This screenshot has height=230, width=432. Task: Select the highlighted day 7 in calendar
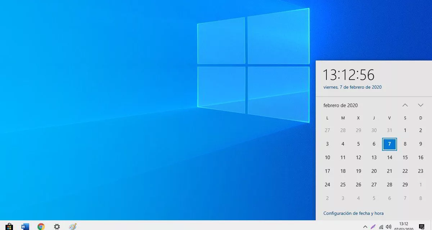(x=390, y=144)
